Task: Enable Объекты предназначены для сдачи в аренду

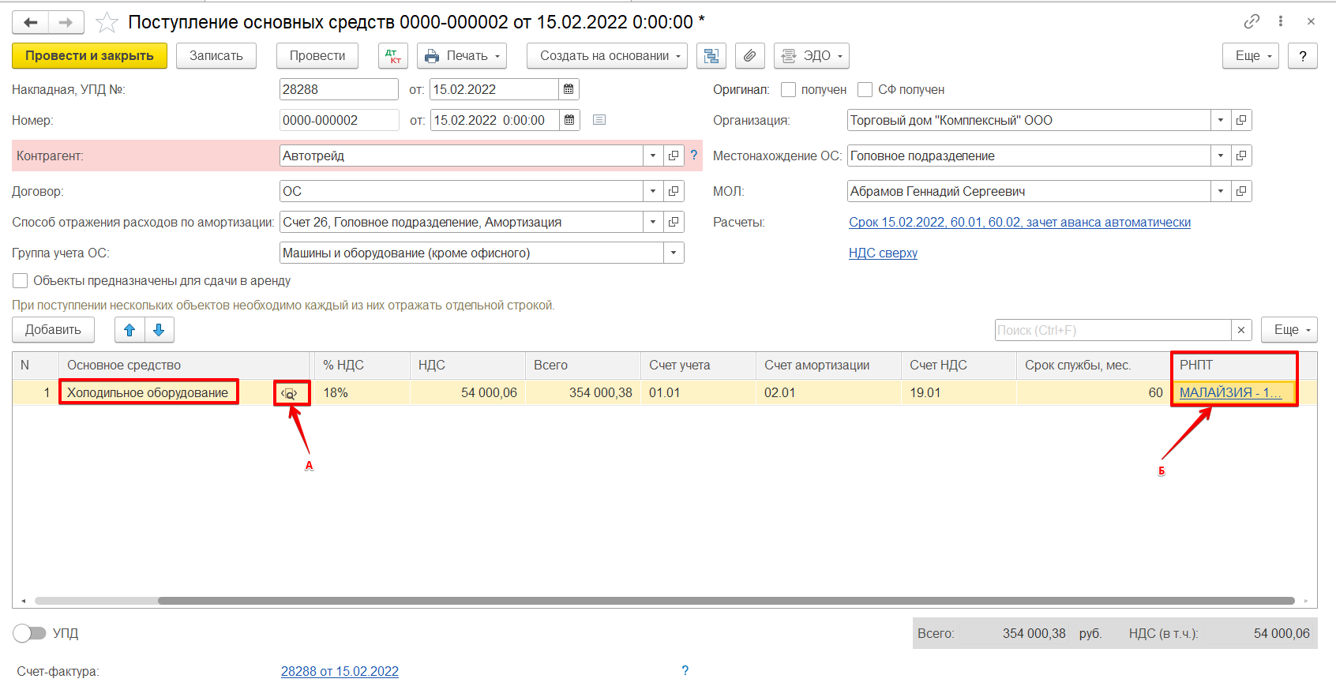Action: click(21, 280)
